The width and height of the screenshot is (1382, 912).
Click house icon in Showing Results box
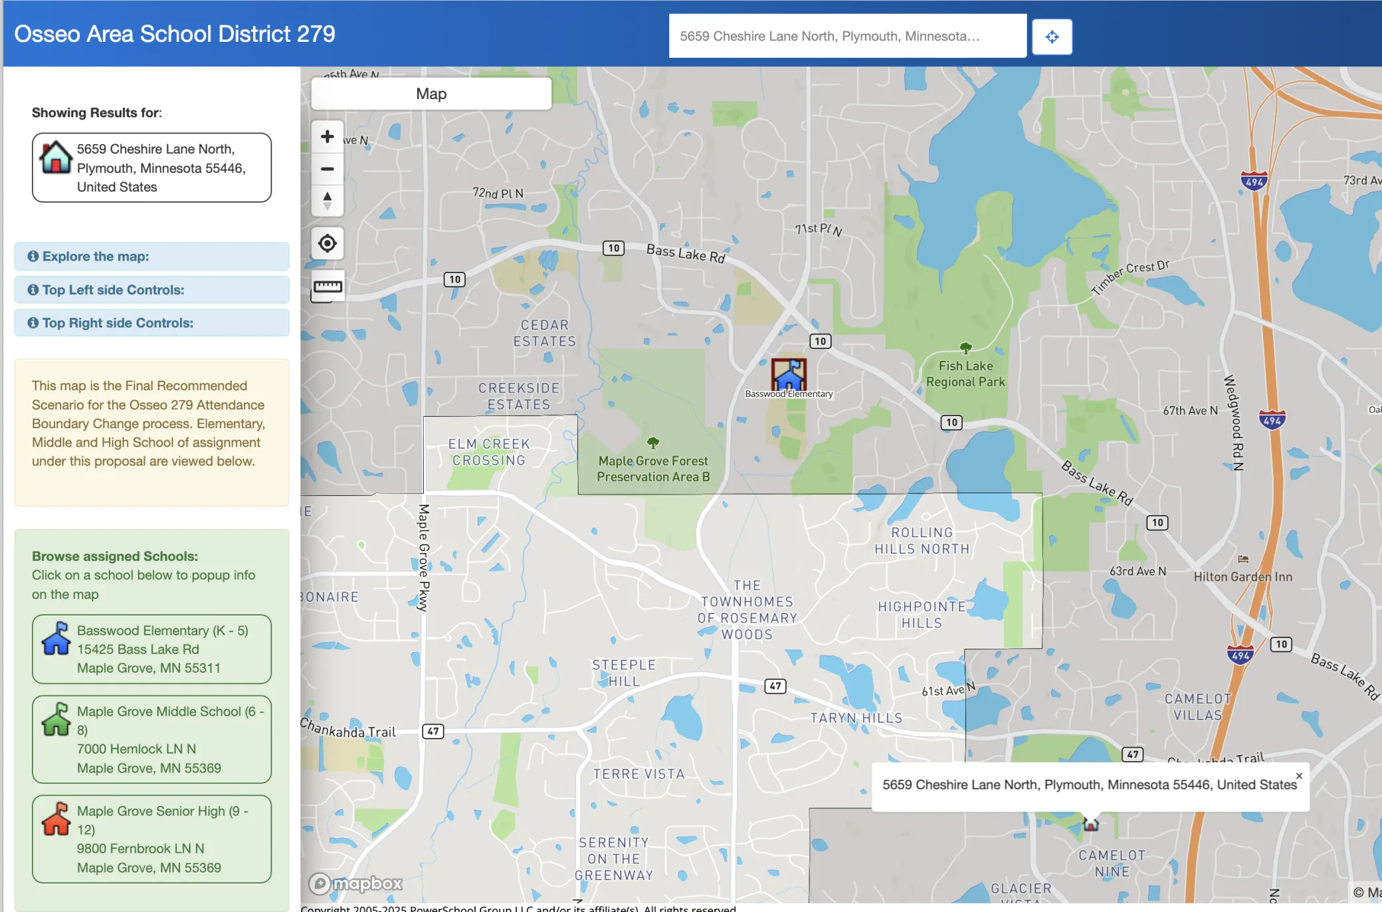56,157
